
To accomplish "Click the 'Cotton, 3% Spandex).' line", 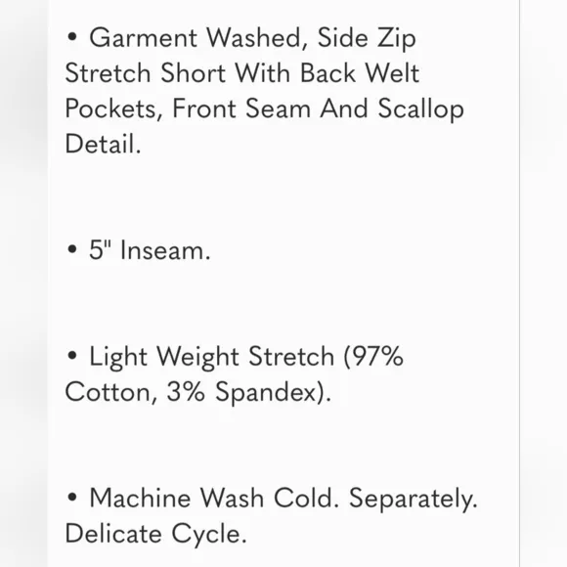I will pyautogui.click(x=198, y=392).
